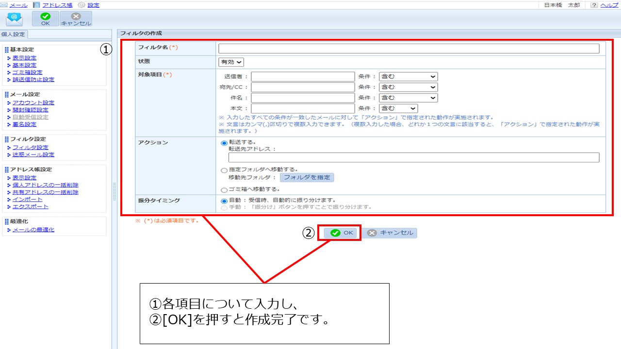Select the 転送する radio button
Image resolution: width=621 pixels, height=349 pixels.
coord(224,143)
